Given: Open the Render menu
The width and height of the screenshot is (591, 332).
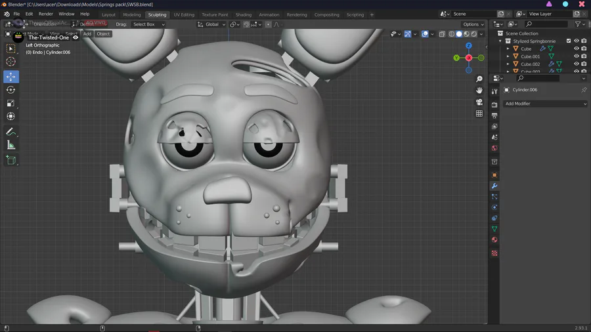Looking at the screenshot, I should [x=46, y=14].
